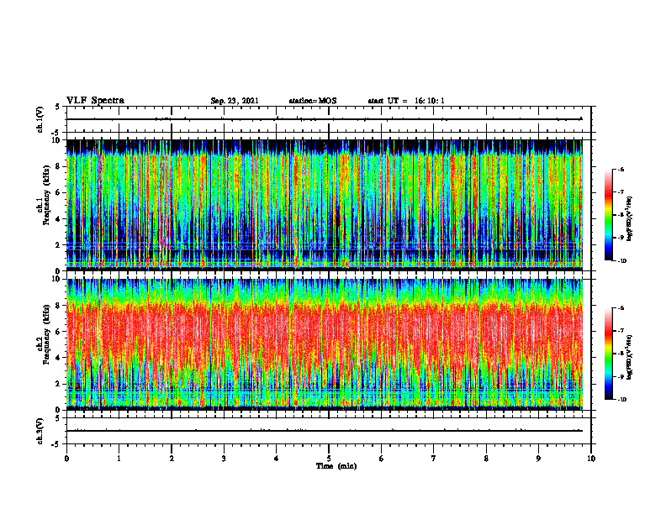
Task: Click the ch.1 spectrogram color bar
Action: [608, 215]
